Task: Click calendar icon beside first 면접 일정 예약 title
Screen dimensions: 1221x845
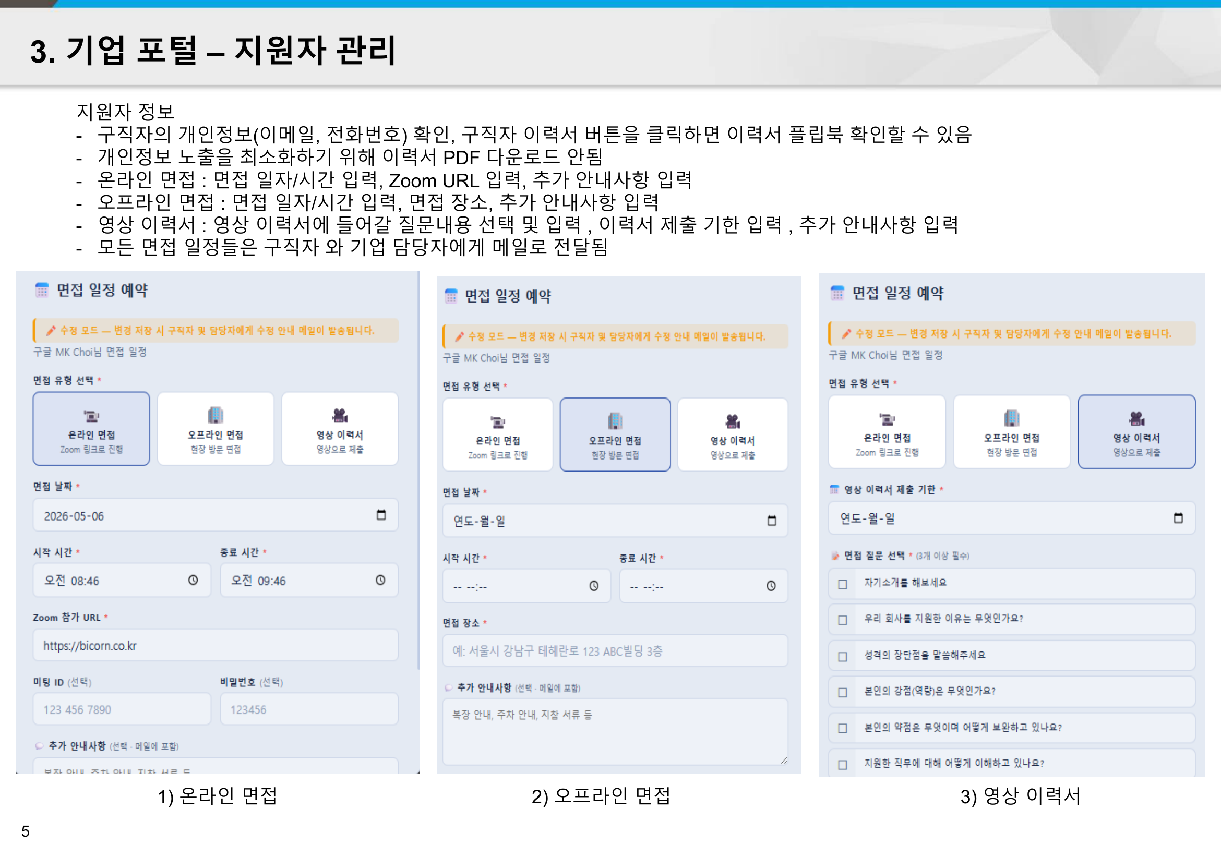Action: pos(42,289)
